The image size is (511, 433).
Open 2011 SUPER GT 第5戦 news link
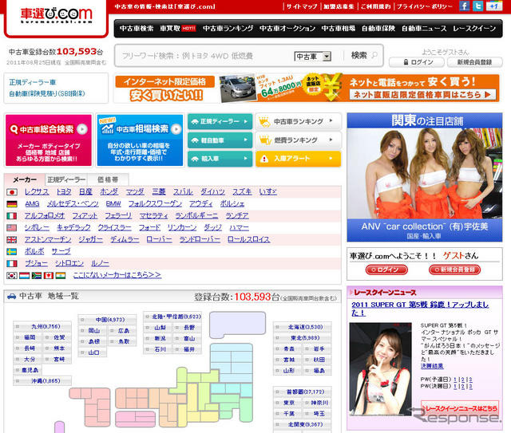(420, 309)
